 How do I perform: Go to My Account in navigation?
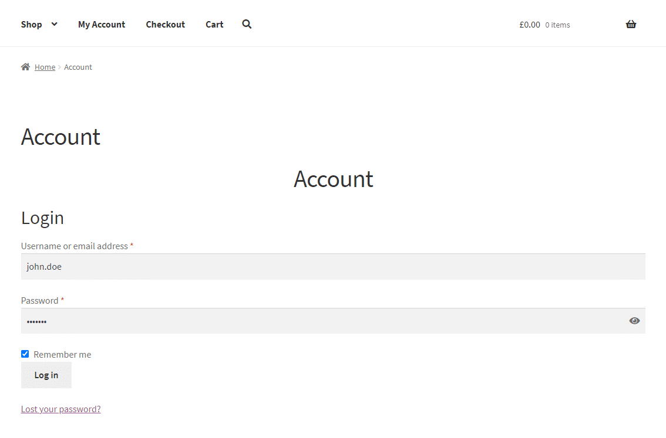[x=102, y=24]
